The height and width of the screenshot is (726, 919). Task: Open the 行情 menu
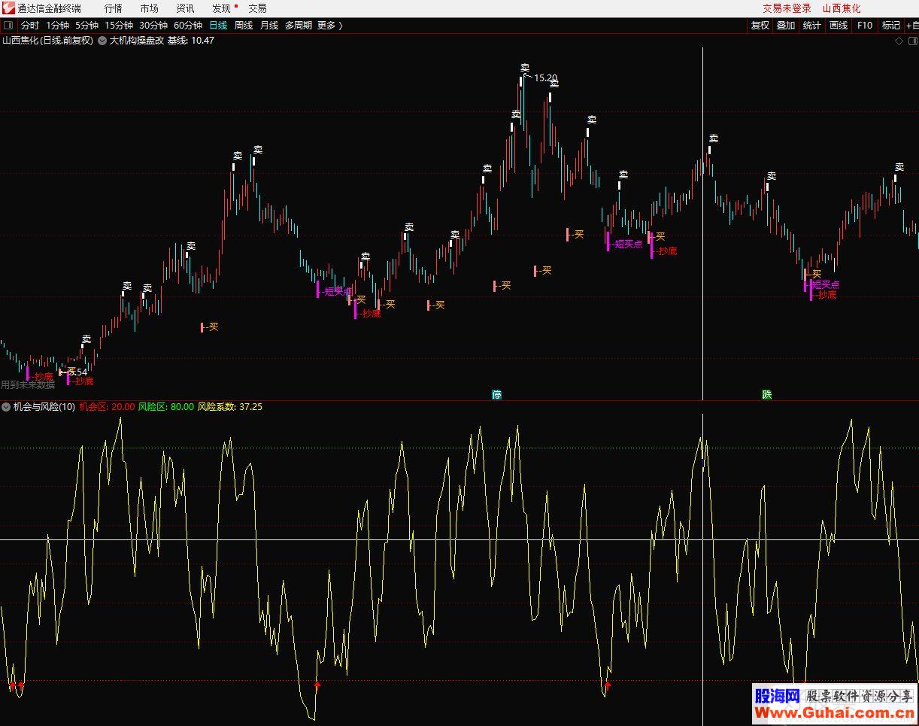(x=113, y=8)
